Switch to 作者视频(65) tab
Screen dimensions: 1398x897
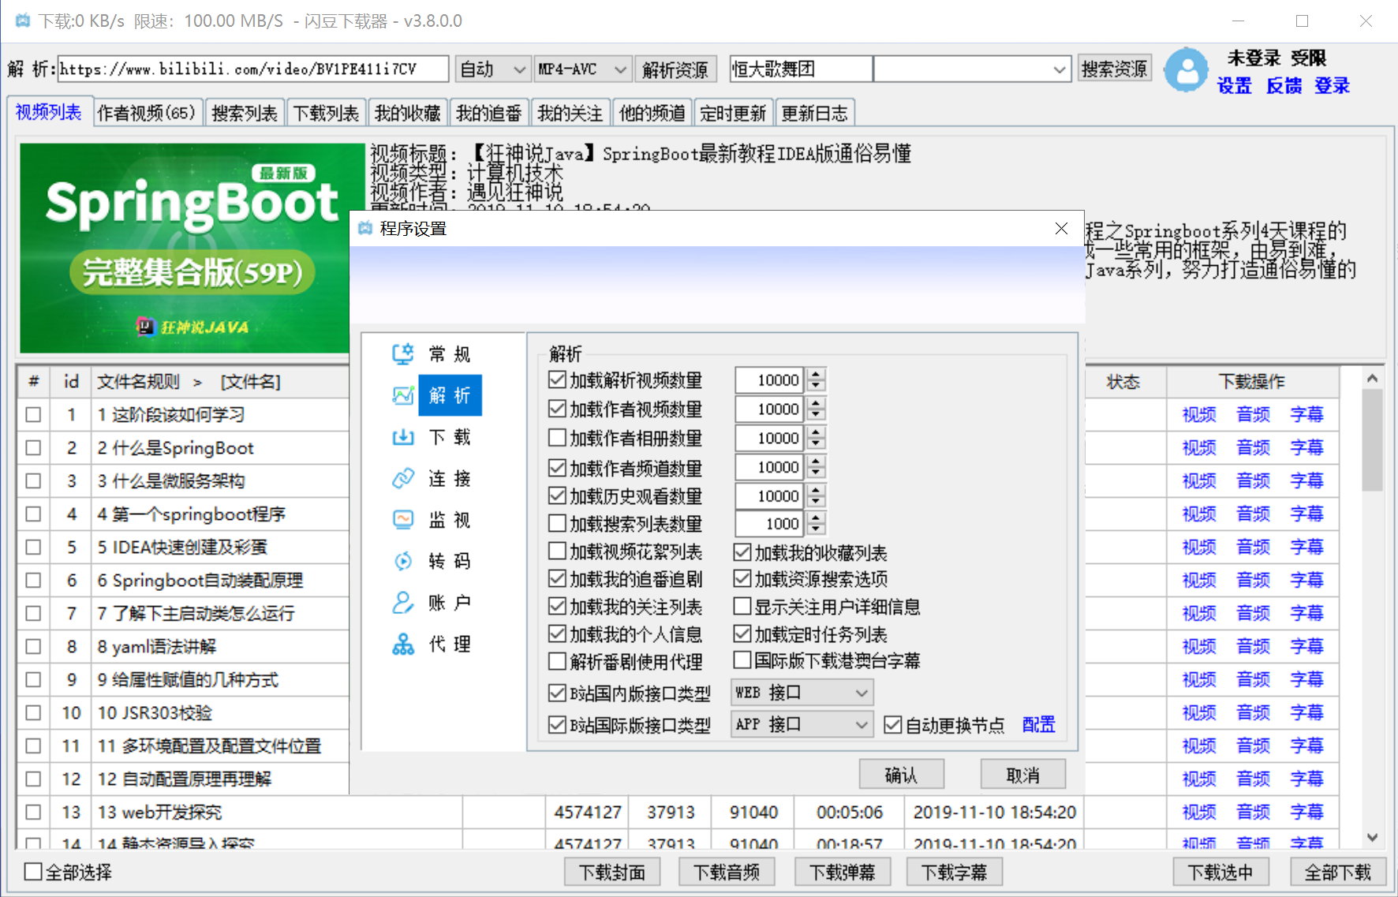[147, 113]
